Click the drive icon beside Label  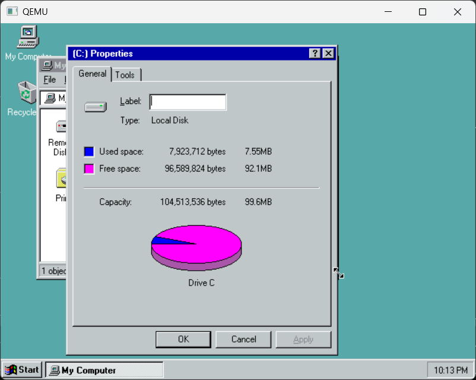point(95,107)
